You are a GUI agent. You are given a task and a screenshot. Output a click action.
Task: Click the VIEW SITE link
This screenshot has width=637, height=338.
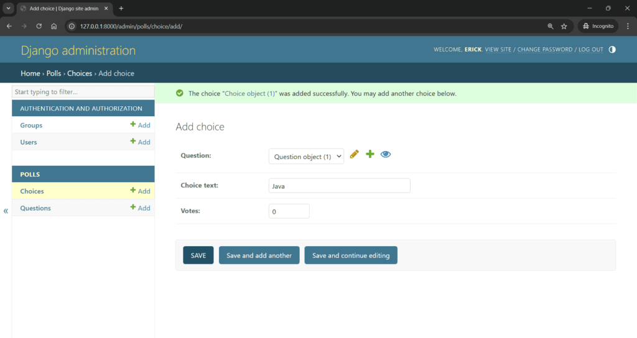coord(498,50)
